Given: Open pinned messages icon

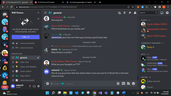Looking at the screenshot, I should point(130,13).
